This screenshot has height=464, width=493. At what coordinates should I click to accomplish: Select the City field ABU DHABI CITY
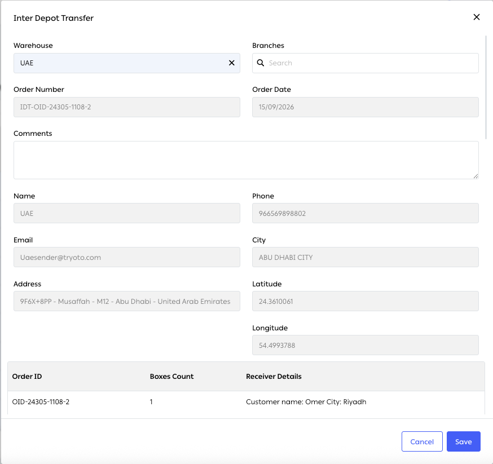pos(366,257)
